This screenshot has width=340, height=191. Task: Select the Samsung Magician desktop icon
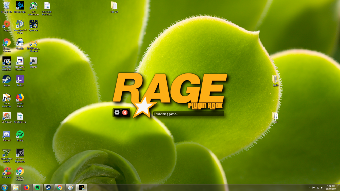(x=7, y=63)
